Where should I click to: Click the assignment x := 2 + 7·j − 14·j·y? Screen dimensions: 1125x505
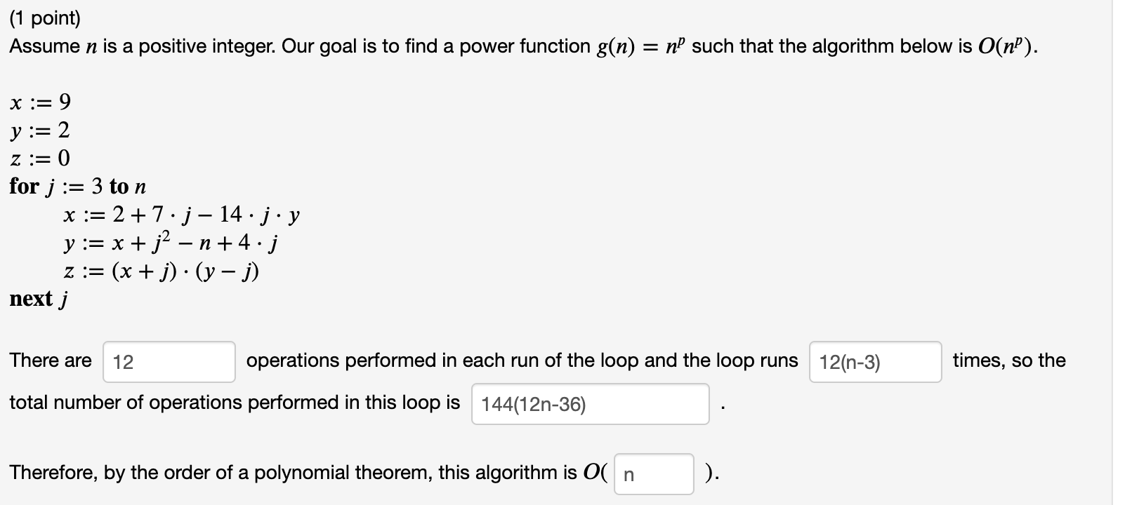tap(183, 214)
